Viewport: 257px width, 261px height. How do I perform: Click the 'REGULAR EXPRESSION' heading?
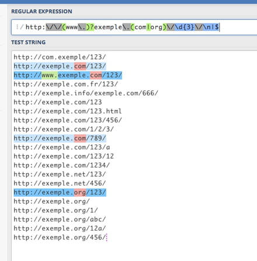(41, 12)
